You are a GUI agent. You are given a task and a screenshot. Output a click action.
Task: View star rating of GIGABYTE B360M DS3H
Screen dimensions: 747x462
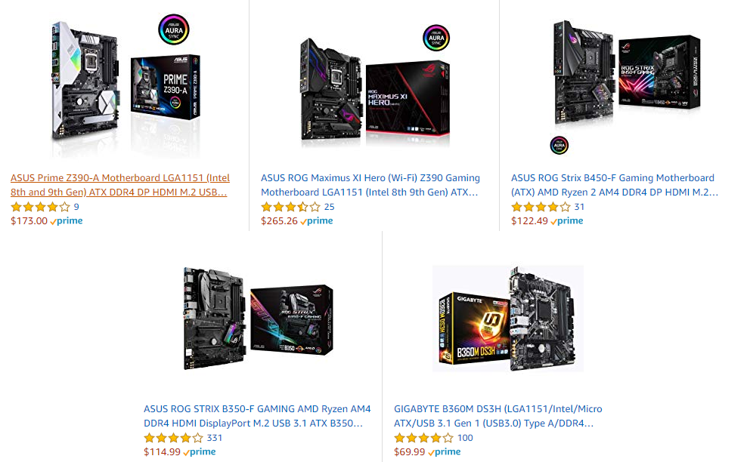[423, 438]
